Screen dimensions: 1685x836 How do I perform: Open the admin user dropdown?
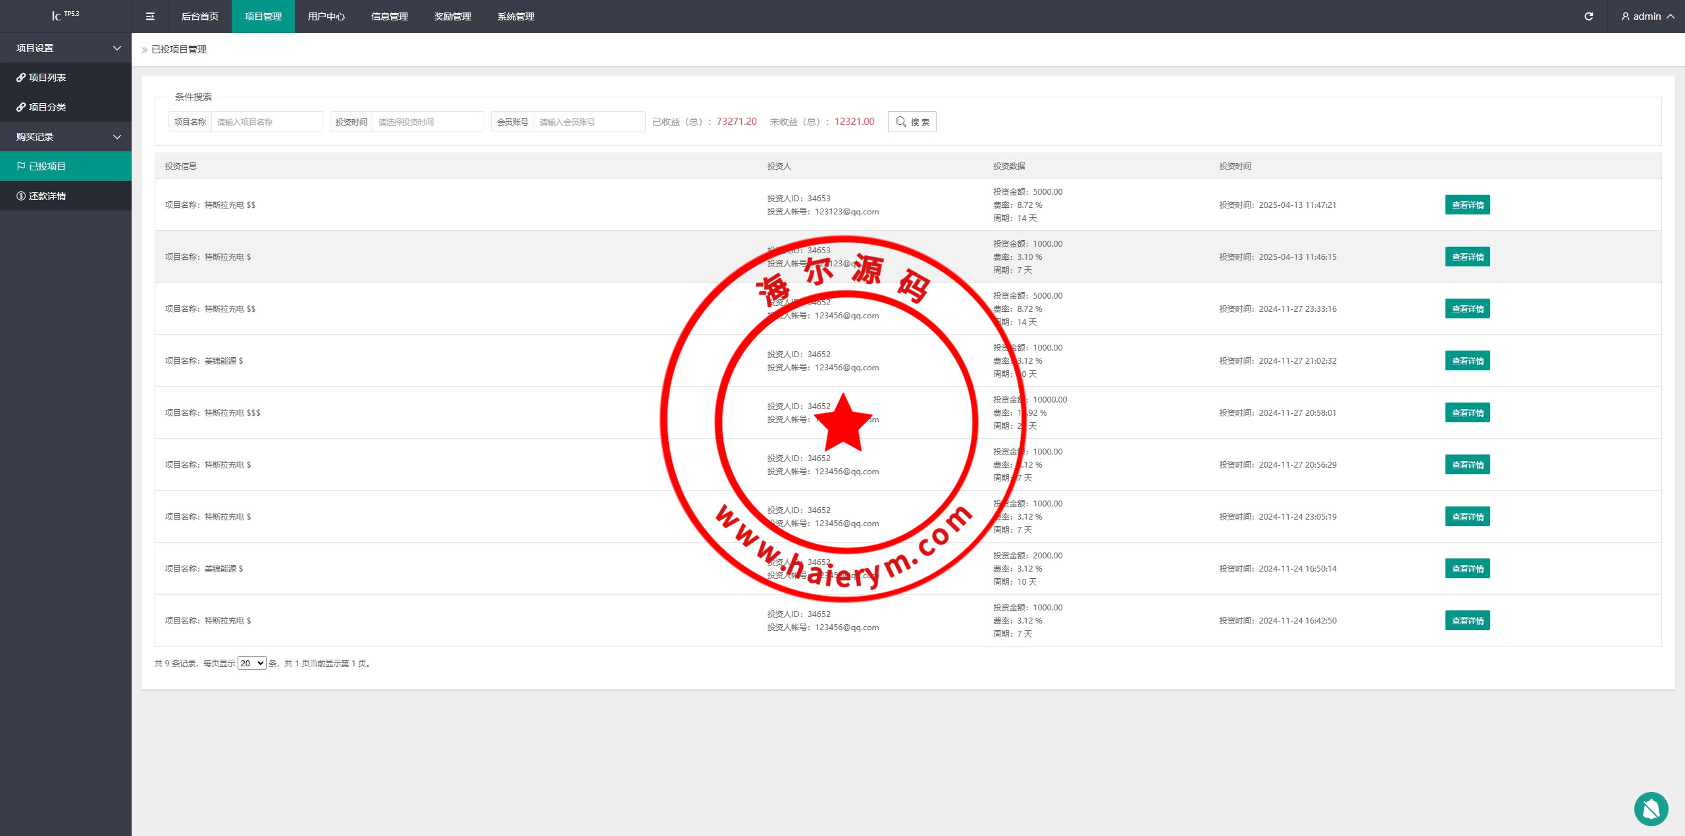[x=1647, y=16]
